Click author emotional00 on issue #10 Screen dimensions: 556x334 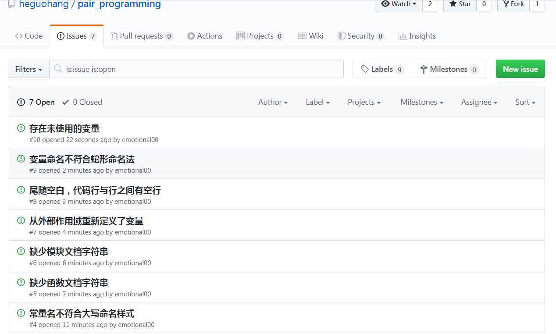[x=140, y=140]
